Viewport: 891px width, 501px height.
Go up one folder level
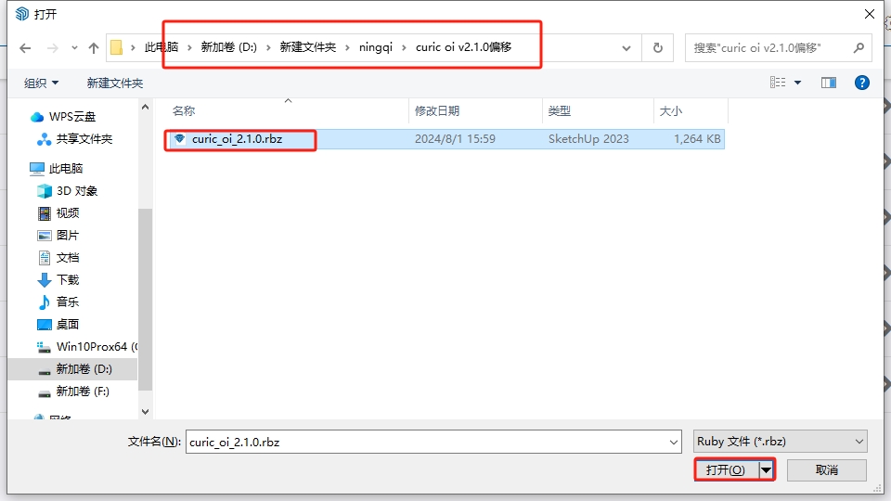(94, 48)
